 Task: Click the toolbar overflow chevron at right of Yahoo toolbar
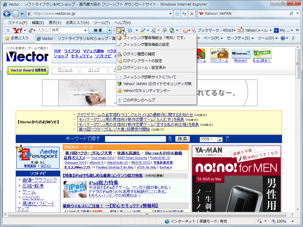tap(297, 30)
